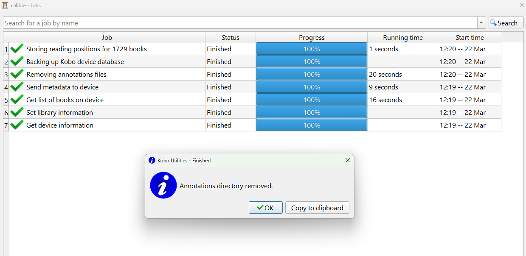Select row header number 6

[6, 112]
